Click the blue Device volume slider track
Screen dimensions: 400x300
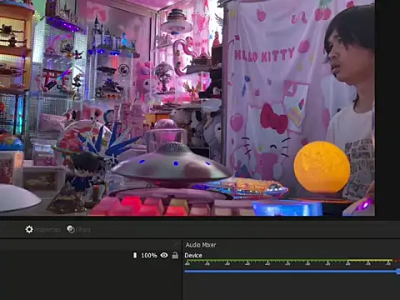tap(291, 272)
